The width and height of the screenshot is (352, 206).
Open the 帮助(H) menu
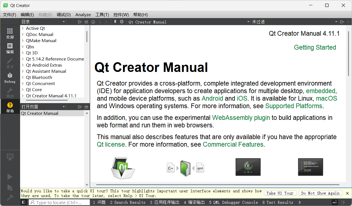(141, 14)
